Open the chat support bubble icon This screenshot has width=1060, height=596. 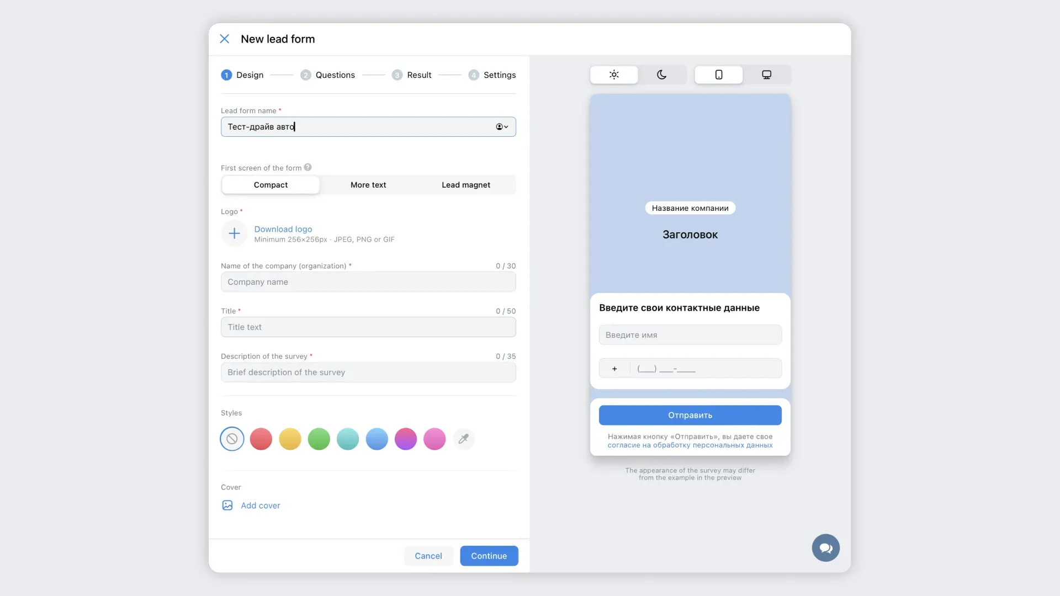(825, 547)
